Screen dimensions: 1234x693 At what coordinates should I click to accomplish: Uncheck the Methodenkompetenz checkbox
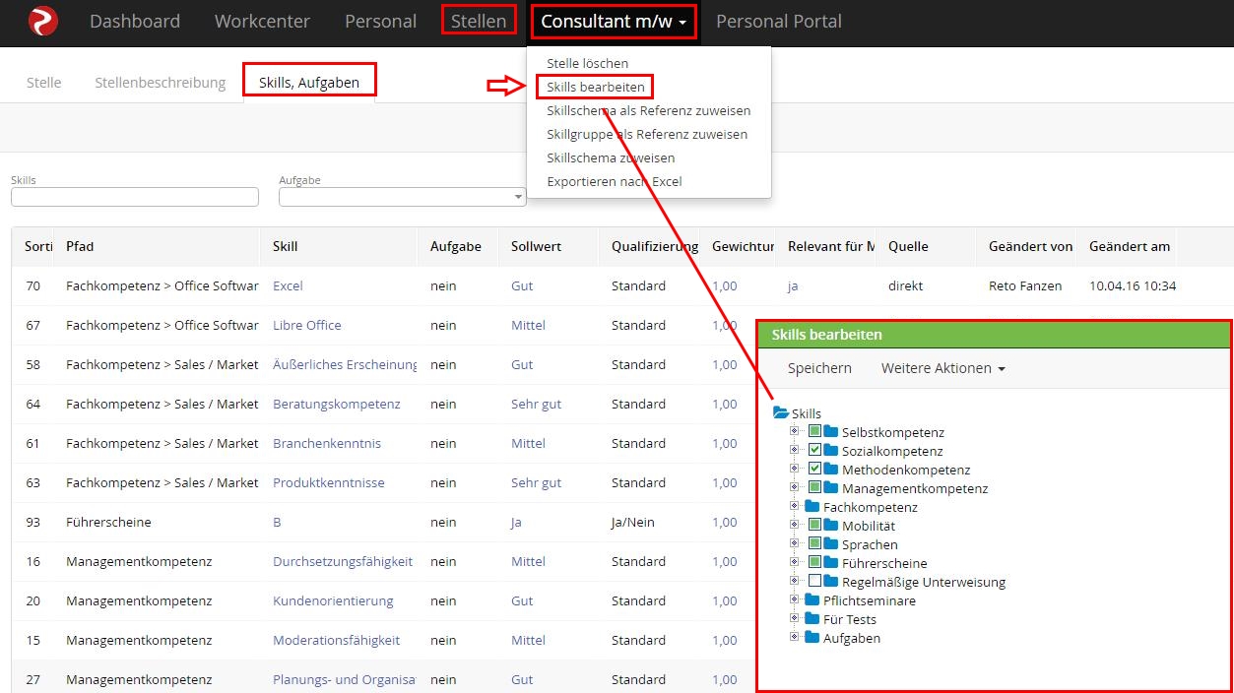814,470
